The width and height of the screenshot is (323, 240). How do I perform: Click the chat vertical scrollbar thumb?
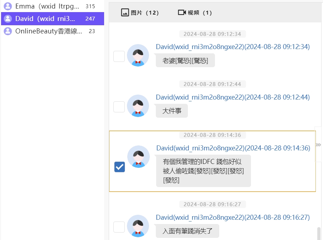point(319,234)
